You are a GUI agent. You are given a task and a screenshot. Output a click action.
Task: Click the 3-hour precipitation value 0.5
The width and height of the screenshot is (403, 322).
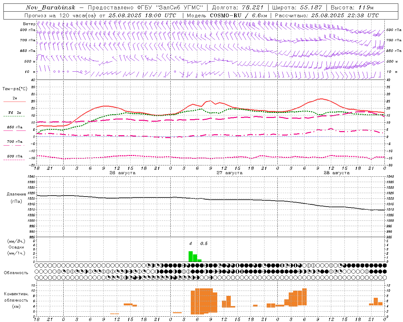coord(204,244)
